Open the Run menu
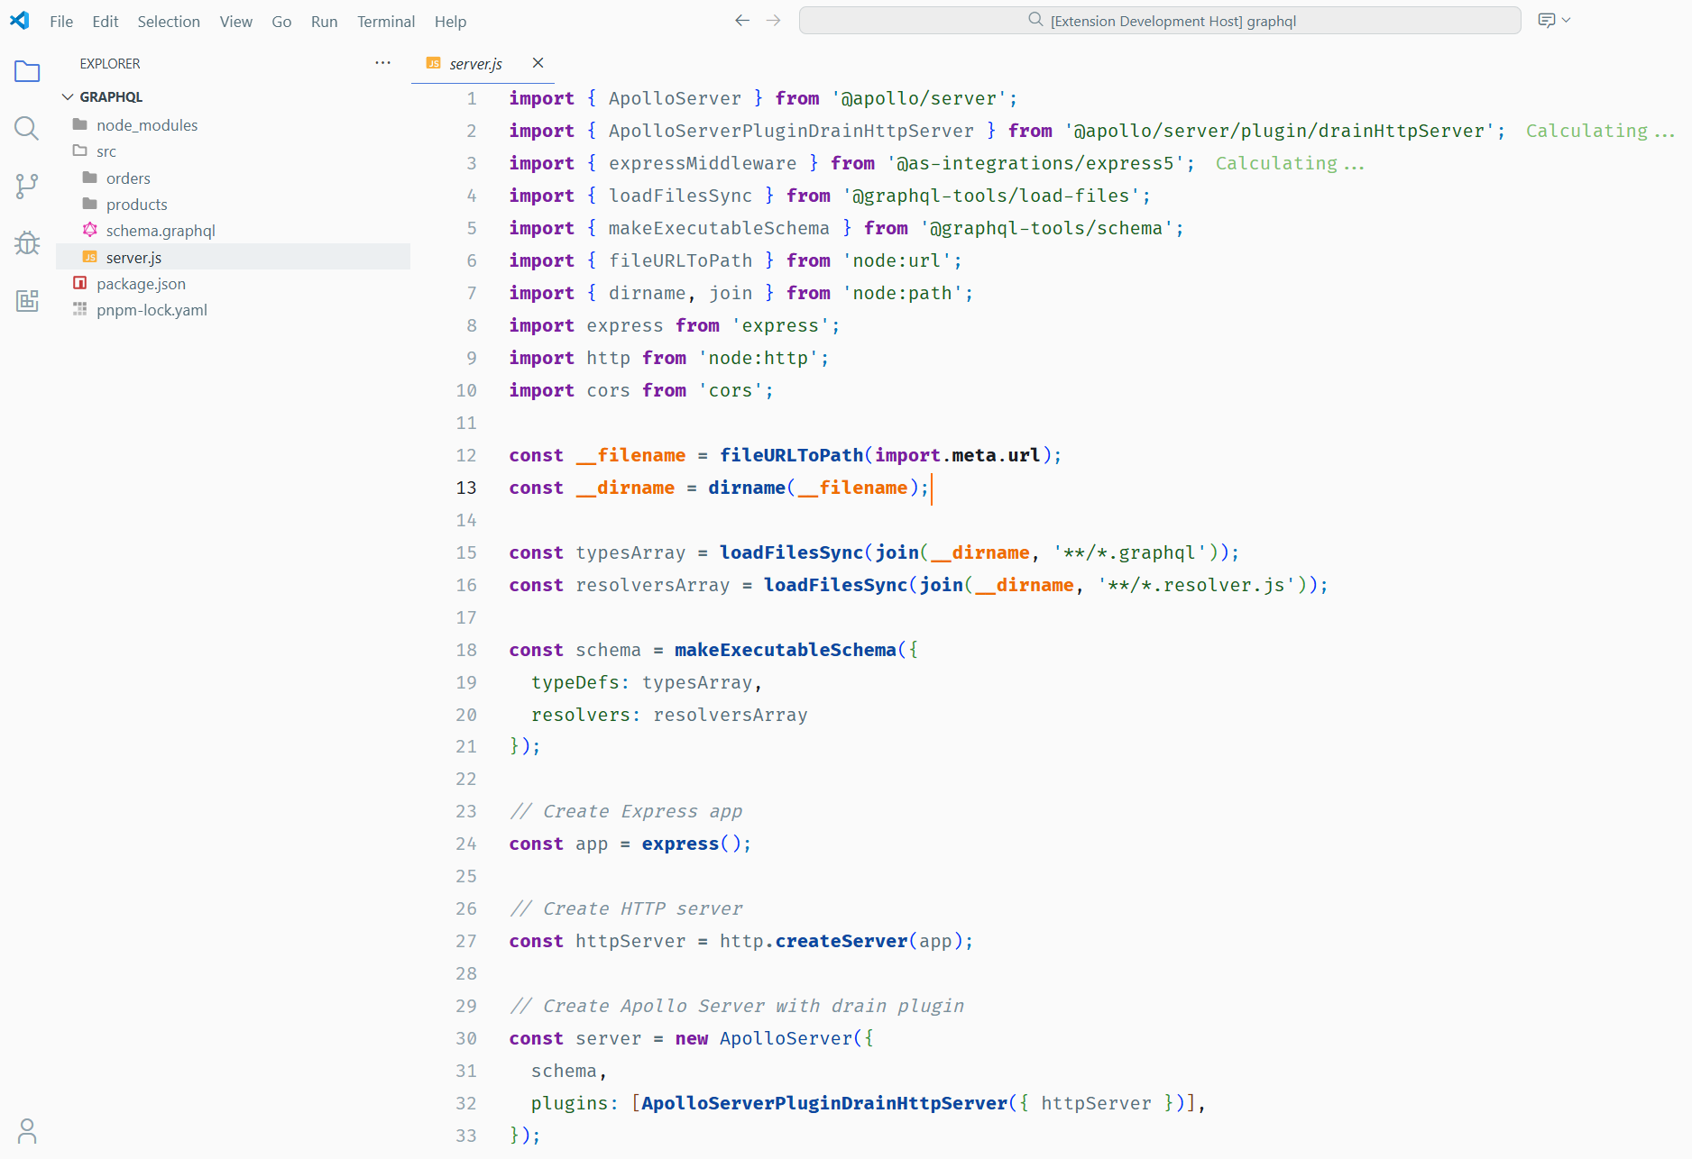Screen dimensions: 1692x1159 click(324, 21)
